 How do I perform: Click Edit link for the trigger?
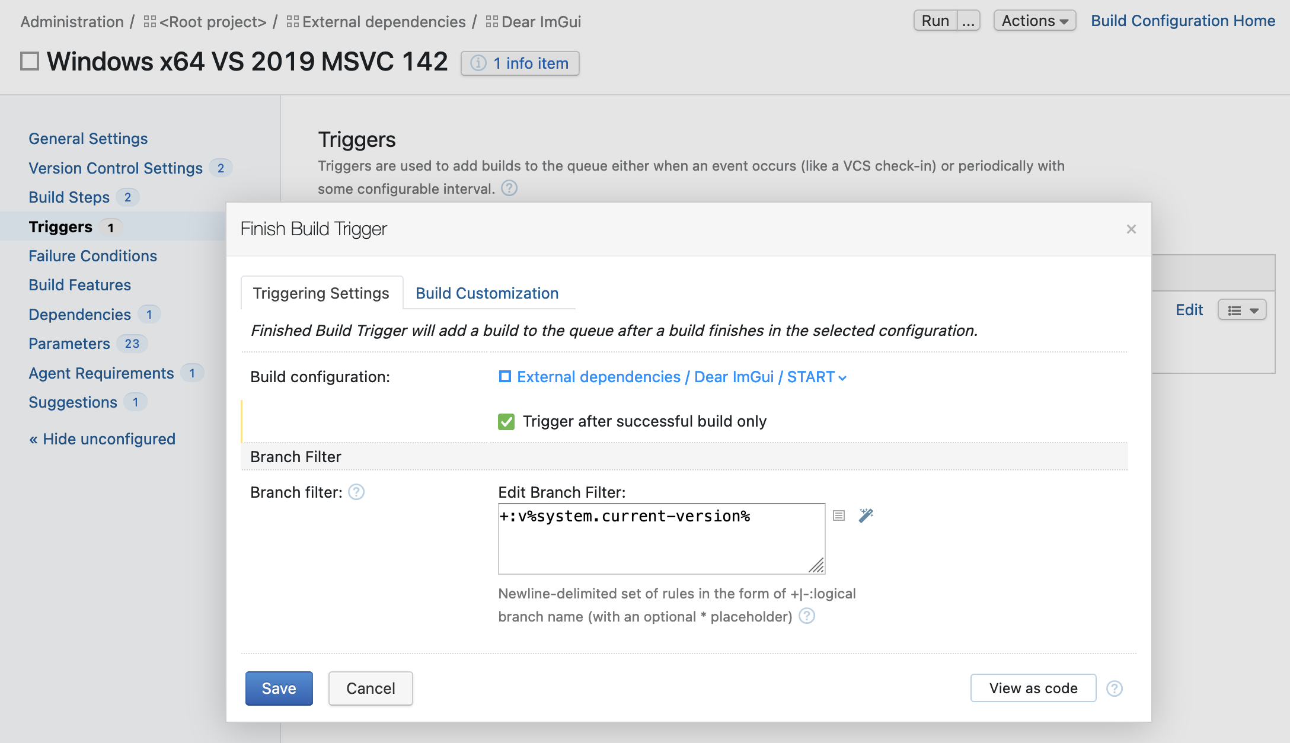(x=1189, y=310)
